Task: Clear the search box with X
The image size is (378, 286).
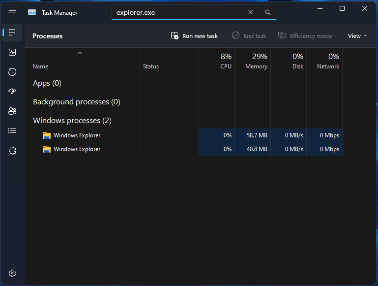Action: 251,12
